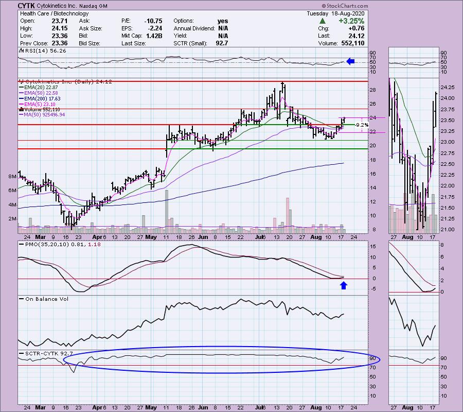Image resolution: width=463 pixels, height=412 pixels.
Task: Click the date Tuesday 18-Aug-2020
Action: 335,13
